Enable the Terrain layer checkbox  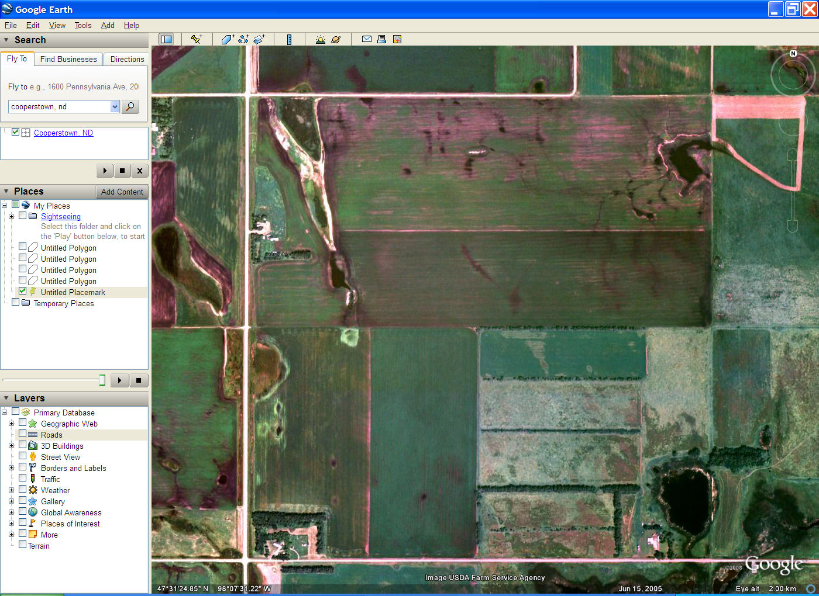point(22,545)
